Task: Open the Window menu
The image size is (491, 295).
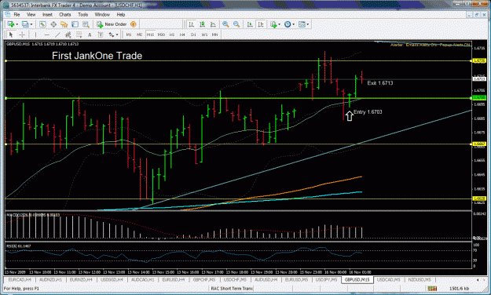Action: [102, 14]
